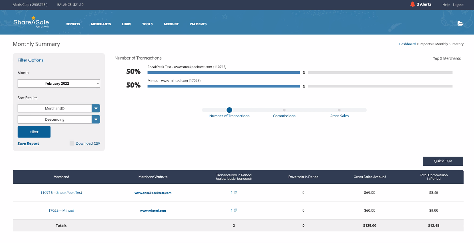The width and height of the screenshot is (474, 243).
Task: Open the Links menu
Action: [x=127, y=24]
